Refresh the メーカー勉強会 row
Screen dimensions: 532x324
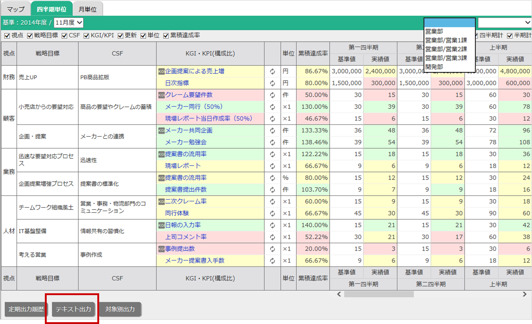point(272,142)
